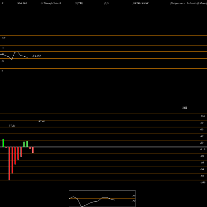Click the 57.21 value label
The width and height of the screenshot is (207, 207).
[x=12, y=125]
